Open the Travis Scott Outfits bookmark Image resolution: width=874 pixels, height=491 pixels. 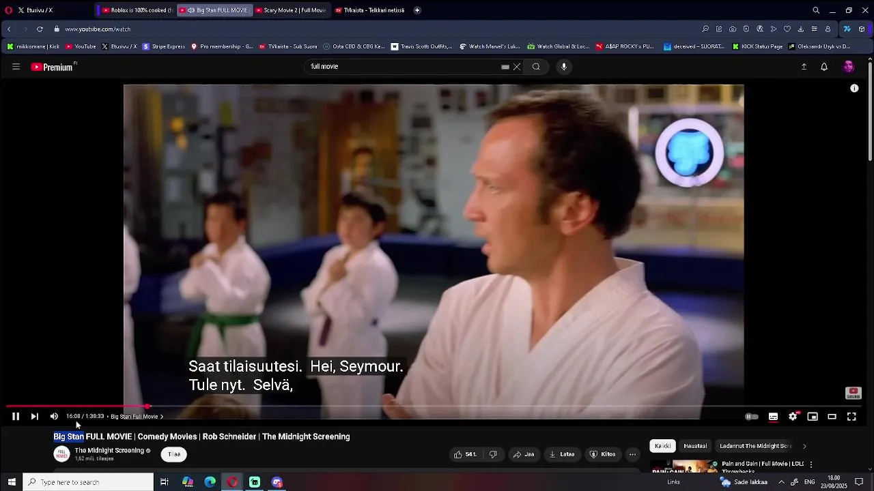(421, 47)
